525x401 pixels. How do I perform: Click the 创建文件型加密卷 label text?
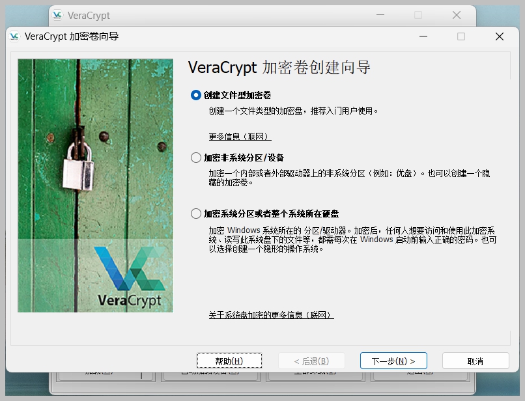237,96
